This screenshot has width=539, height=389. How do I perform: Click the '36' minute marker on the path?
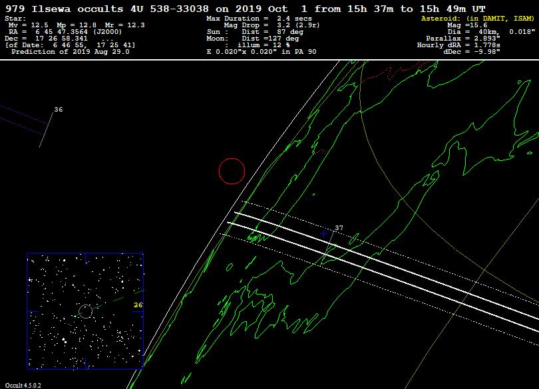(x=59, y=109)
